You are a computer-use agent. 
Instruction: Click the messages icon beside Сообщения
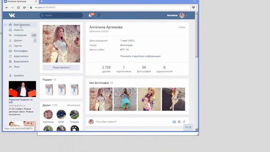(x=10, y=35)
